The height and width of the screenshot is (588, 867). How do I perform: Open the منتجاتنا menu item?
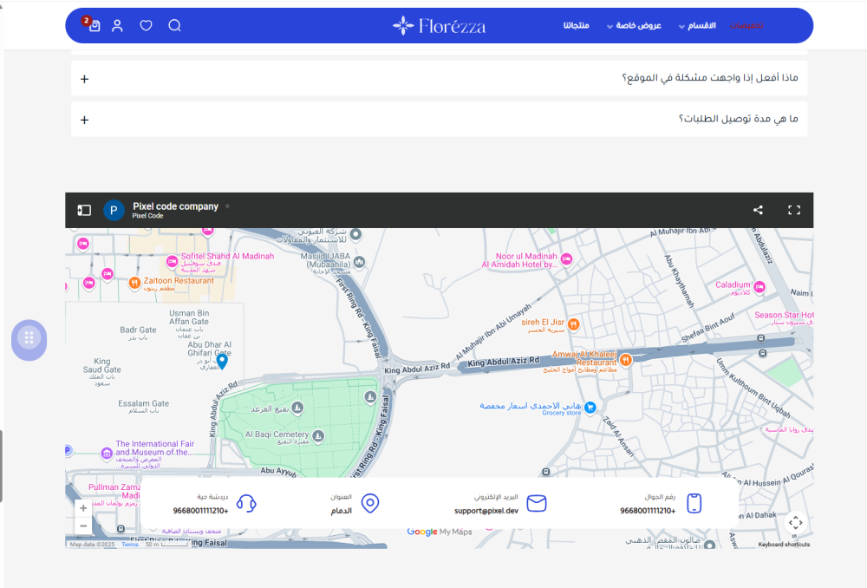click(x=577, y=26)
